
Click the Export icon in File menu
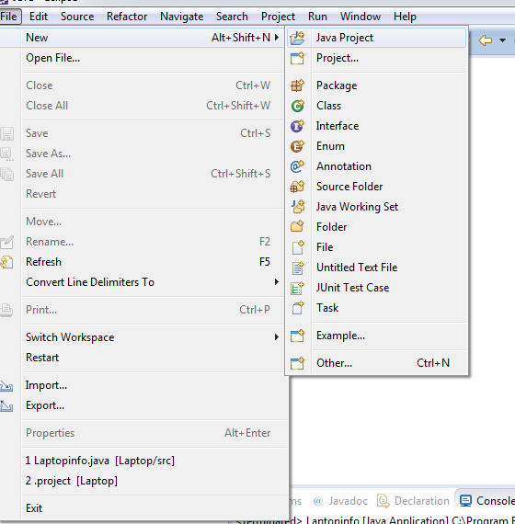[6, 406]
